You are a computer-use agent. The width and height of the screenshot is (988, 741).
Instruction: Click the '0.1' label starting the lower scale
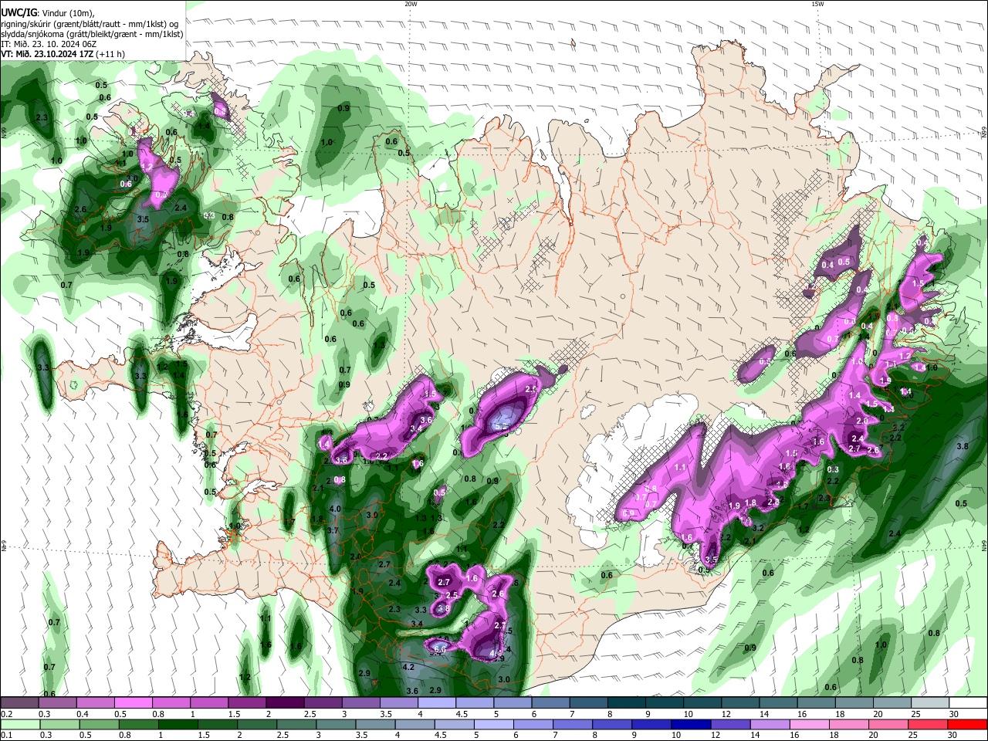(6, 735)
